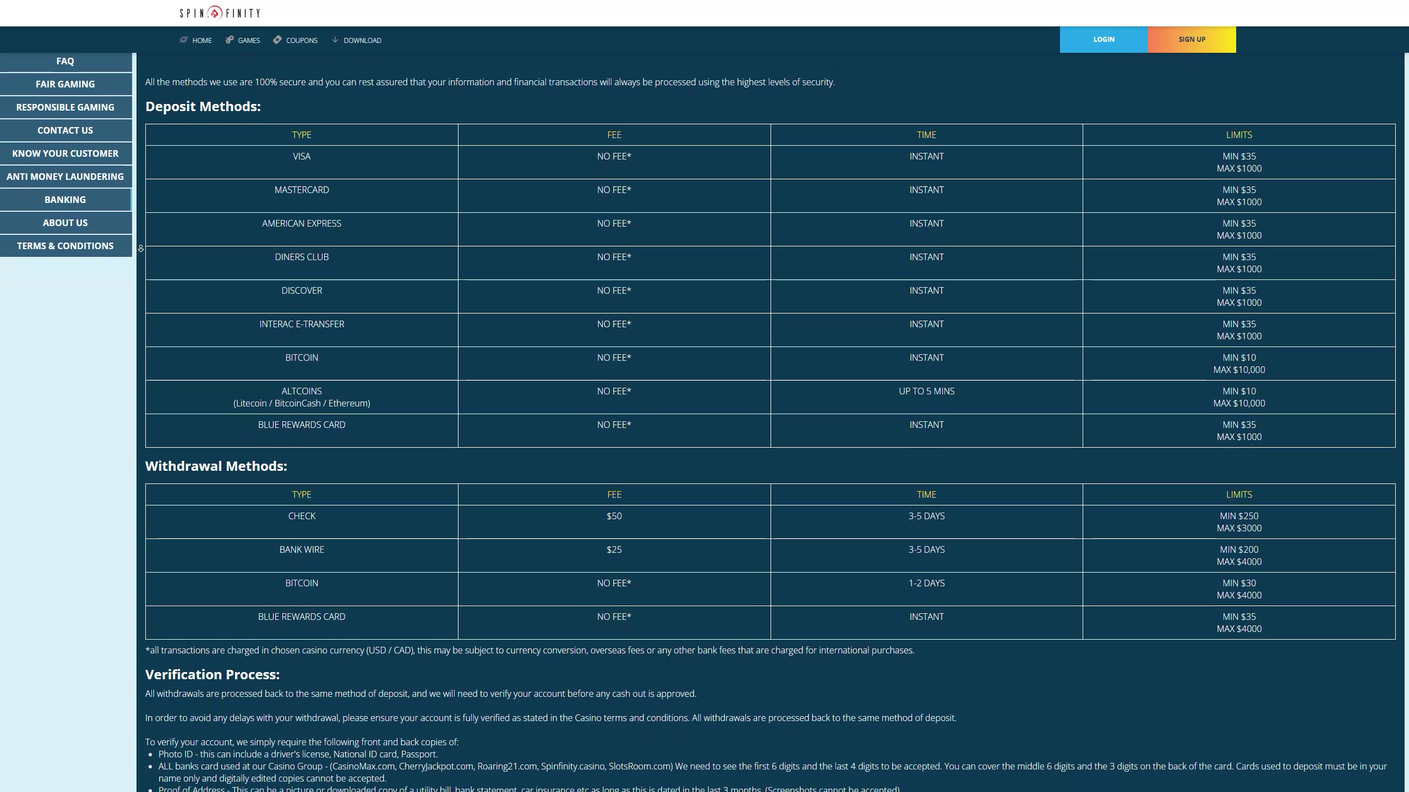
Task: Select Anti Money Laundering sidebar item
Action: click(x=65, y=177)
